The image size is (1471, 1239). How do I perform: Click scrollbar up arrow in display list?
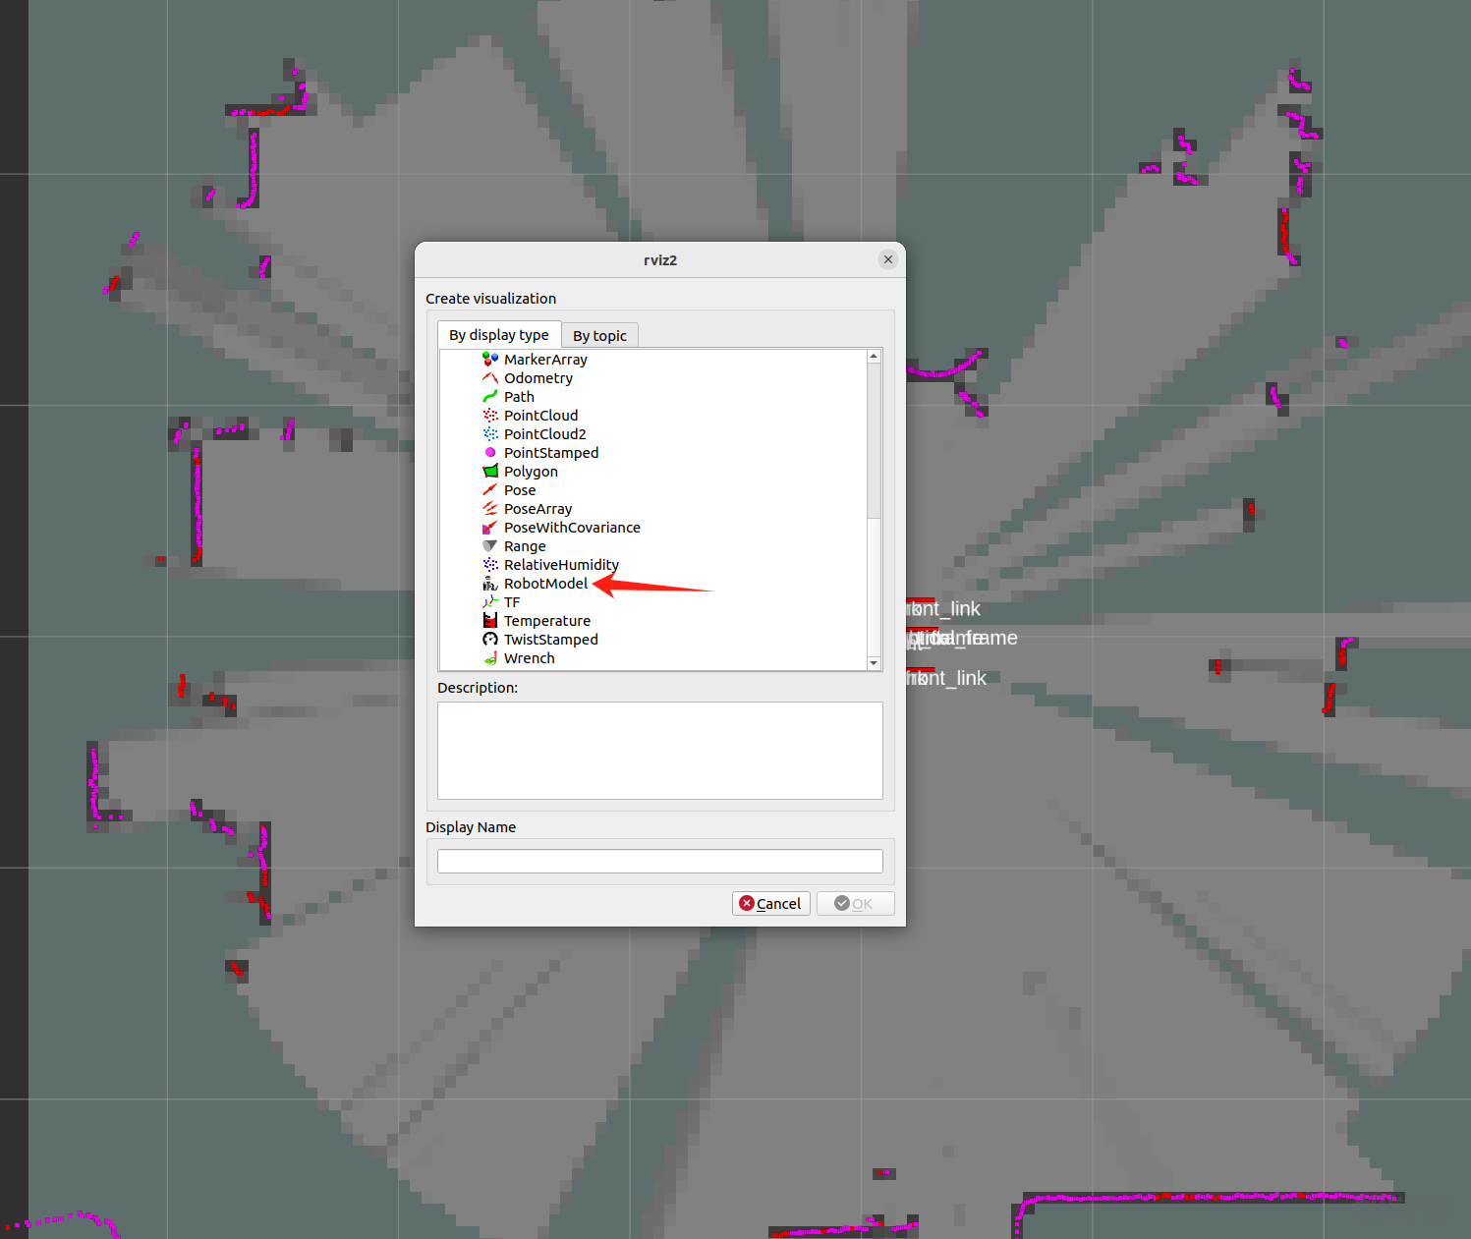[x=874, y=356]
